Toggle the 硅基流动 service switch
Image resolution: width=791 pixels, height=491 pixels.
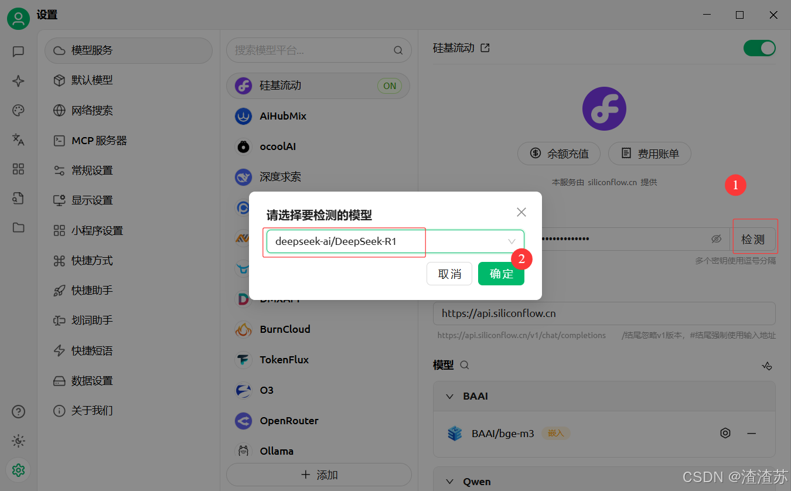pyautogui.click(x=759, y=48)
